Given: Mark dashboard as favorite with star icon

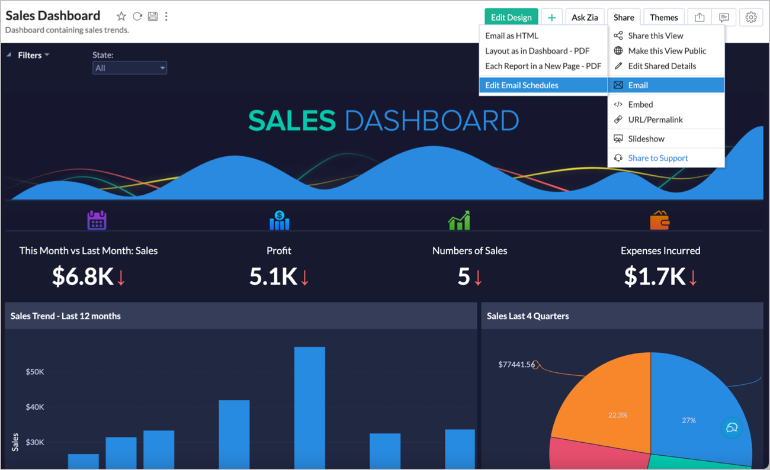Looking at the screenshot, I should (121, 17).
